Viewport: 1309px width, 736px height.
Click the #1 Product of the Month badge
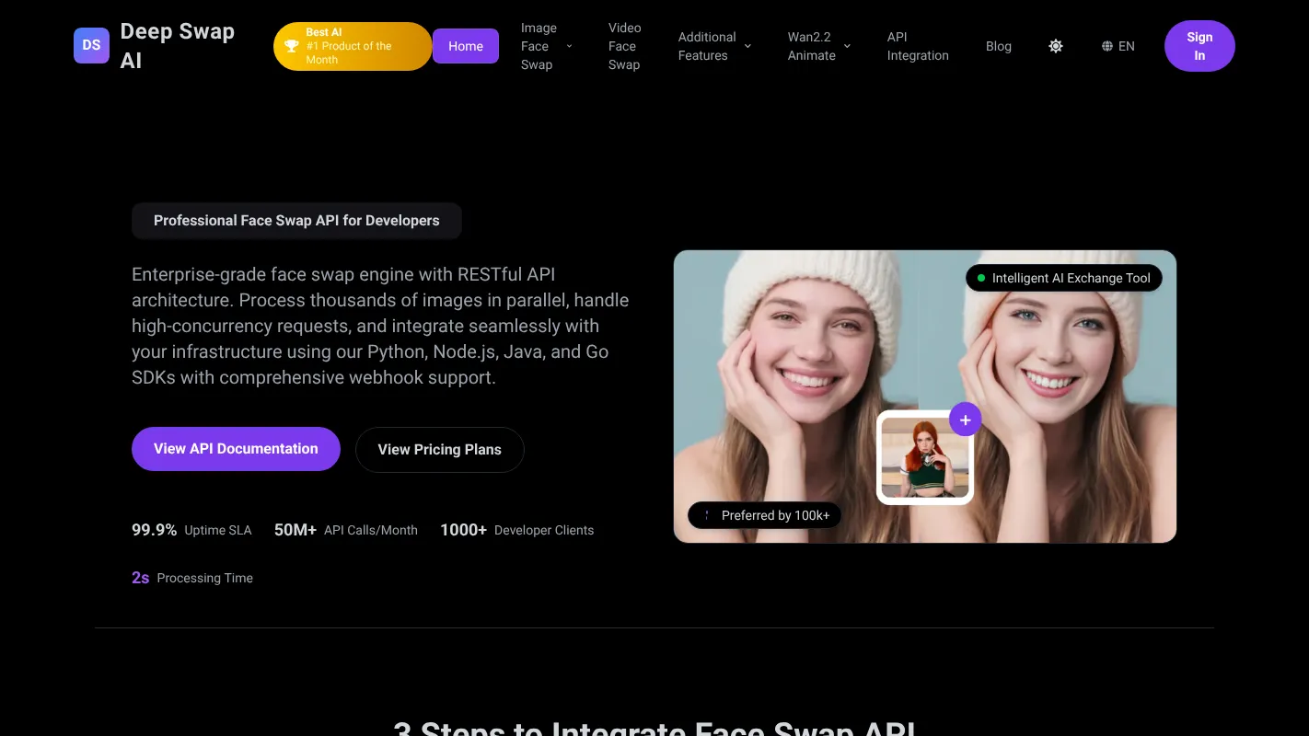click(353, 46)
